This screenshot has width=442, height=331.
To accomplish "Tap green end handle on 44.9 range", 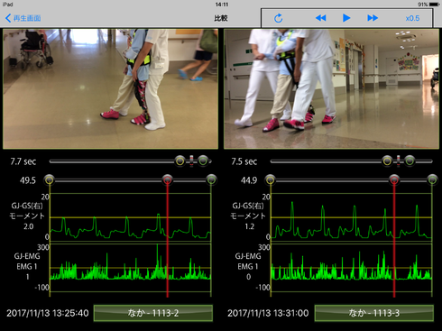I will tap(432, 180).
